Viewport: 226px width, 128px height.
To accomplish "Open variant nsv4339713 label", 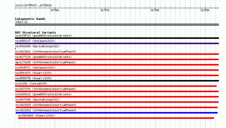I will point(43,36).
